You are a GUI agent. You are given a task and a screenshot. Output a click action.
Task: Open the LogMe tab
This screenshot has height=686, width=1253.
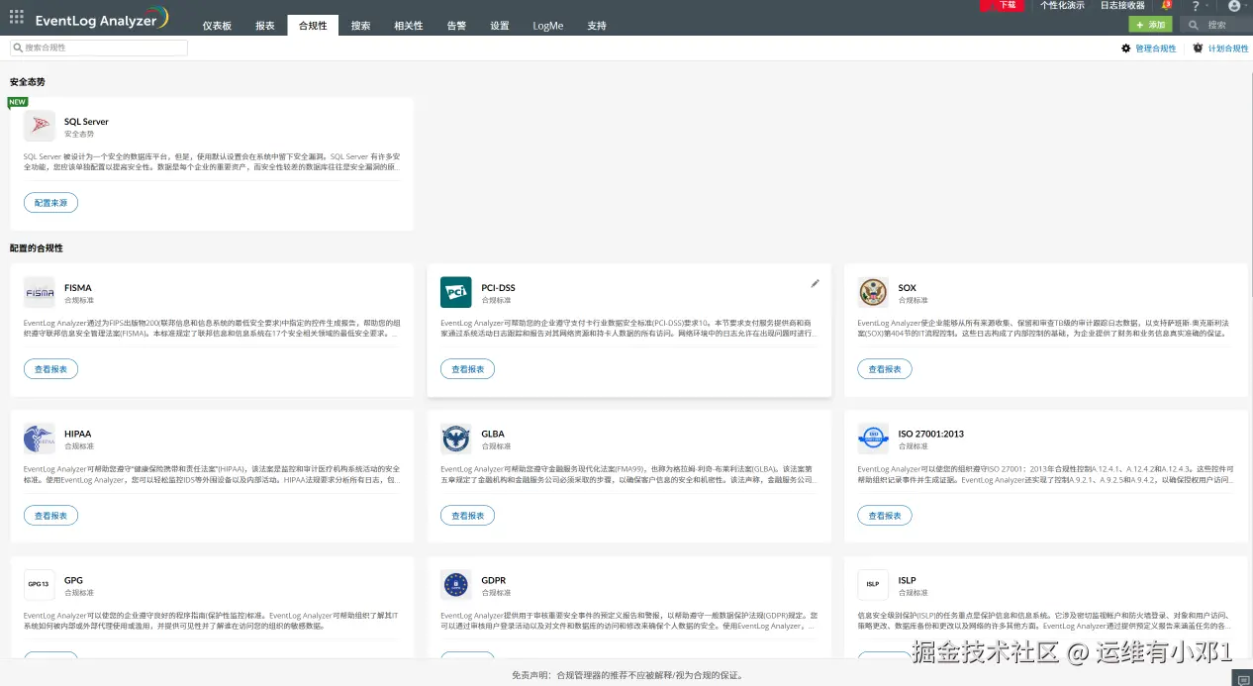coord(547,26)
